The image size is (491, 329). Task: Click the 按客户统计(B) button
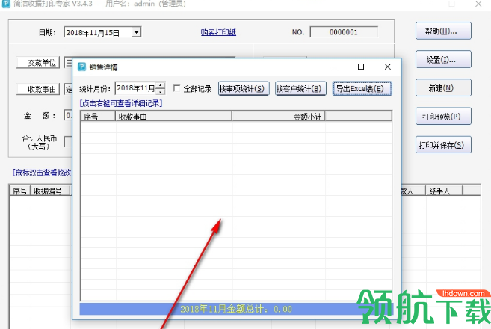pos(300,89)
